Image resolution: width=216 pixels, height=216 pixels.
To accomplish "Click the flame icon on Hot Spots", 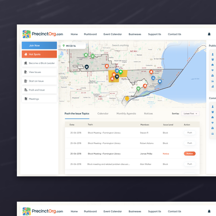I will click(26, 54).
